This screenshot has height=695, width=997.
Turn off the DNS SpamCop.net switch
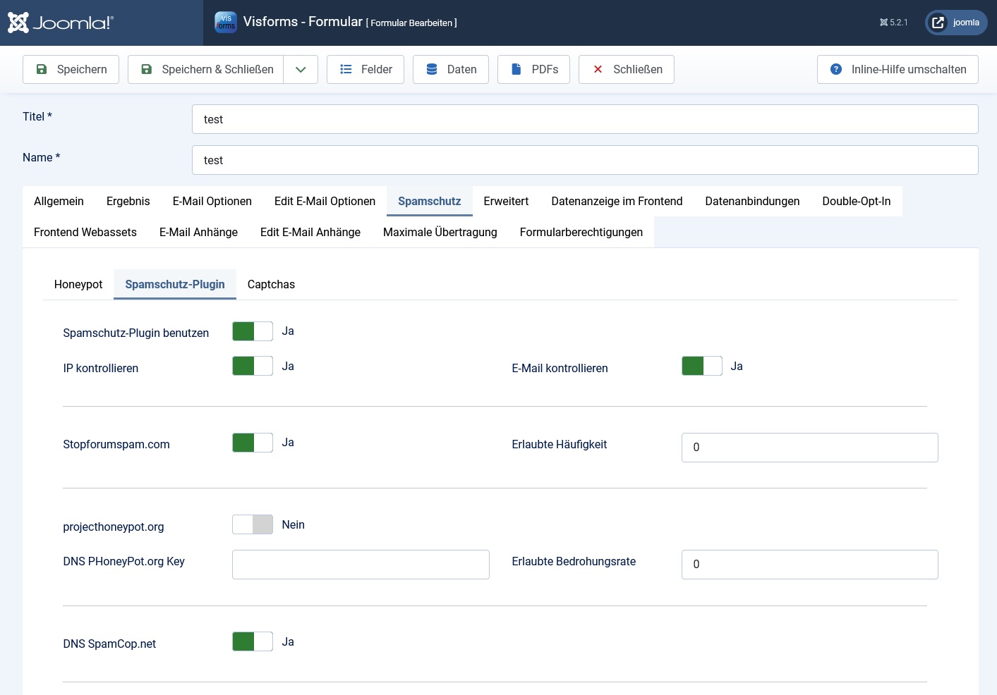(253, 641)
